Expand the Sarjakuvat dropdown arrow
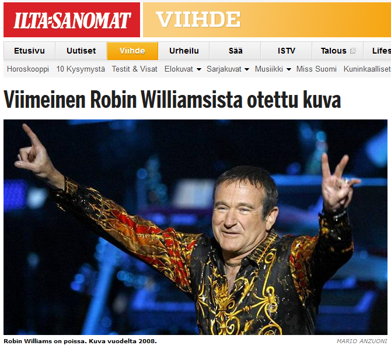391x349 pixels. coord(247,69)
